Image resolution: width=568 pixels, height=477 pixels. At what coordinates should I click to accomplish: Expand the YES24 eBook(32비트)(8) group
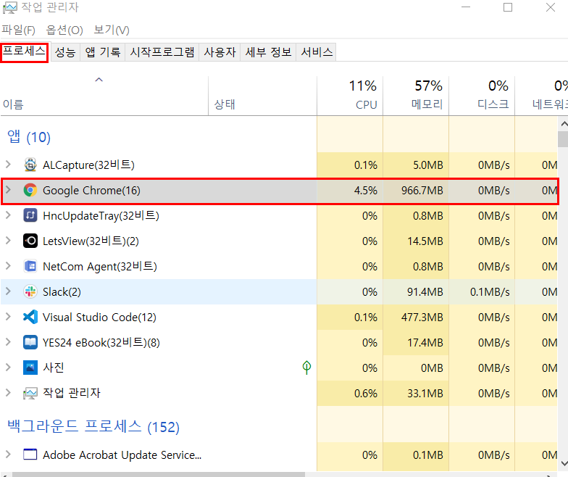pyautogui.click(x=8, y=342)
